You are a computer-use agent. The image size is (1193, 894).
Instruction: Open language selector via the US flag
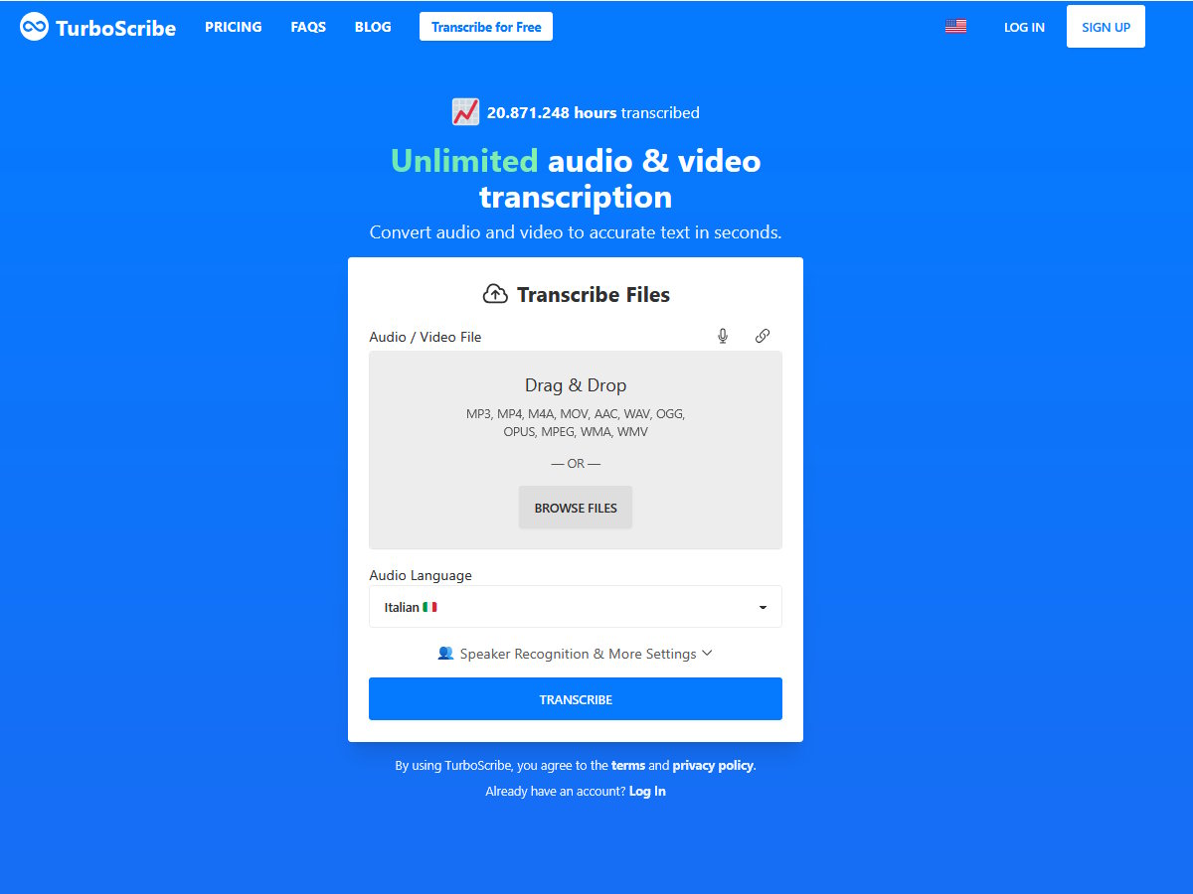pos(955,27)
